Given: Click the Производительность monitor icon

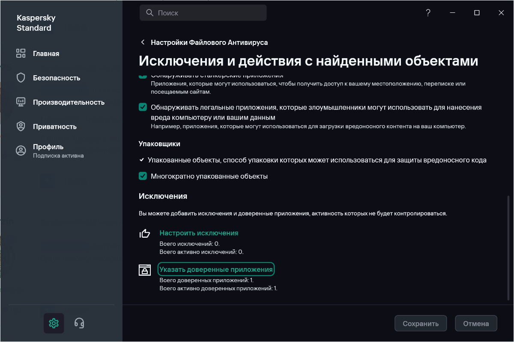Looking at the screenshot, I should (21, 102).
